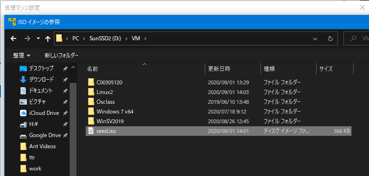Viewport: 369px width, 176px height.
Task: Click the ISO イメージの参照 title icon
Action: 12,22
